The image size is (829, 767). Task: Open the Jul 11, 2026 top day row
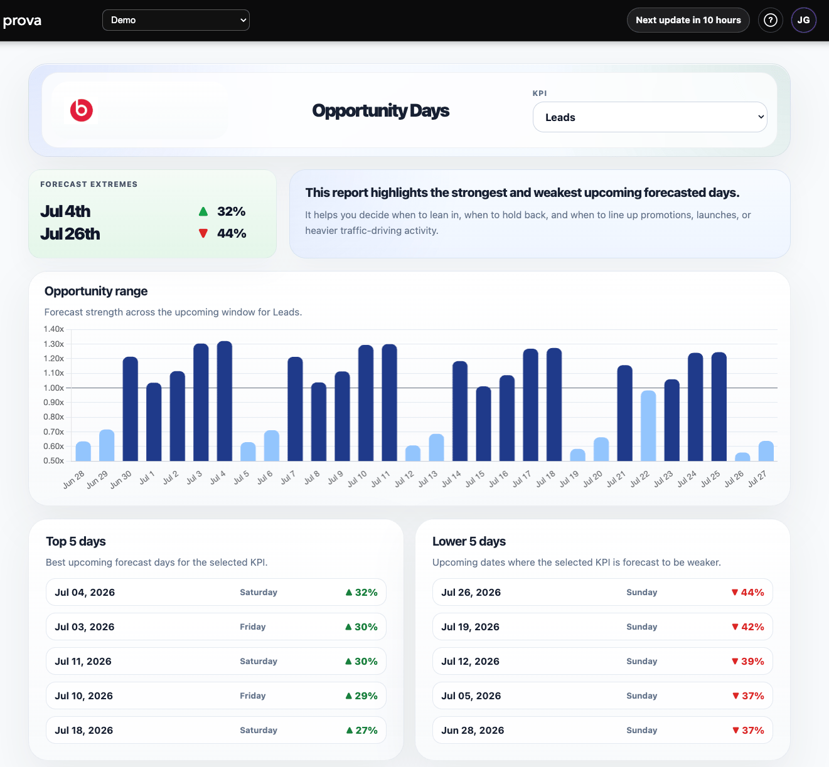click(x=216, y=661)
